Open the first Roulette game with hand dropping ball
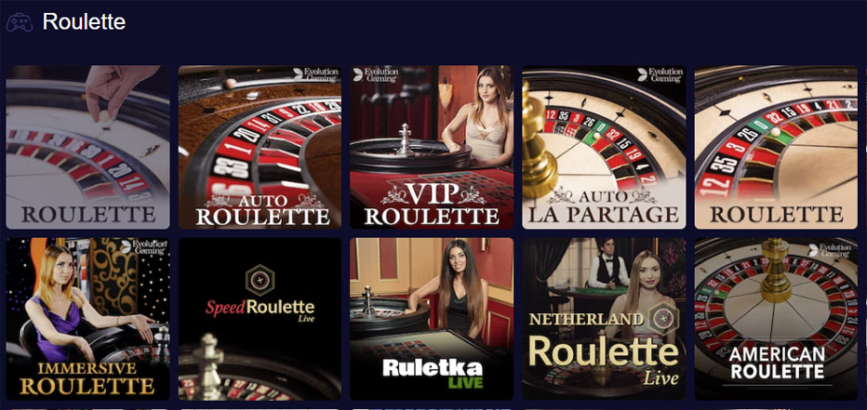The image size is (867, 410). (88, 147)
